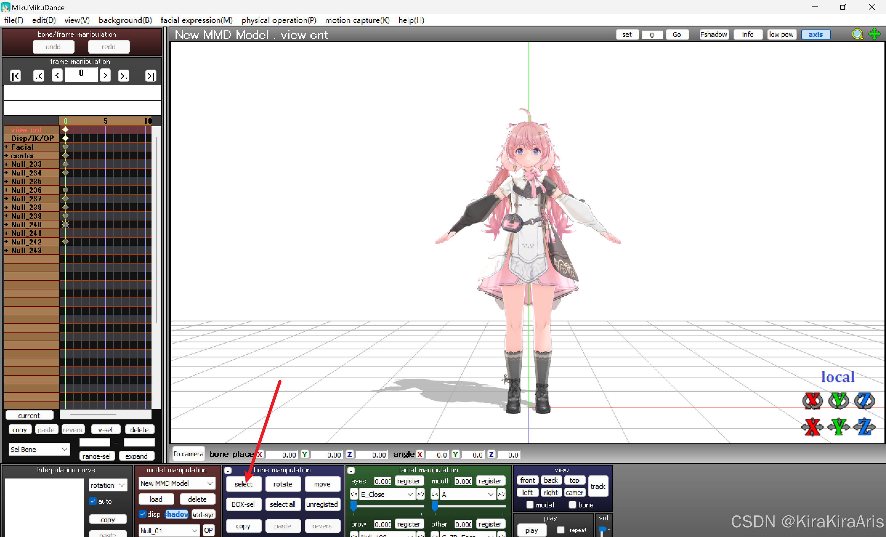Open the background menu
This screenshot has height=537, width=886.
point(125,20)
